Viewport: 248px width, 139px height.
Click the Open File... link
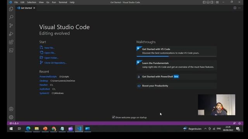click(x=50, y=53)
